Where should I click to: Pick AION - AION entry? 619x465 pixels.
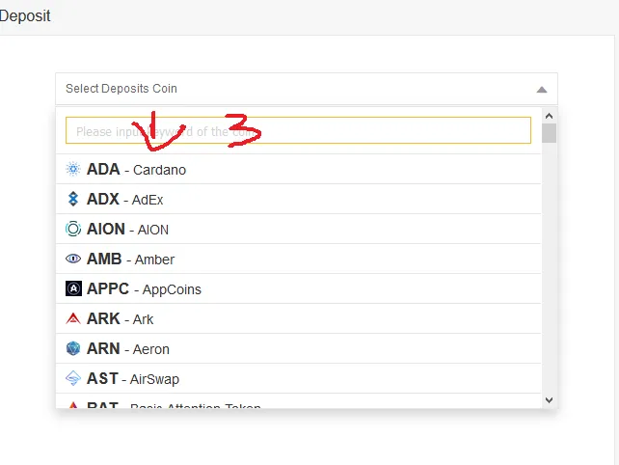299,230
